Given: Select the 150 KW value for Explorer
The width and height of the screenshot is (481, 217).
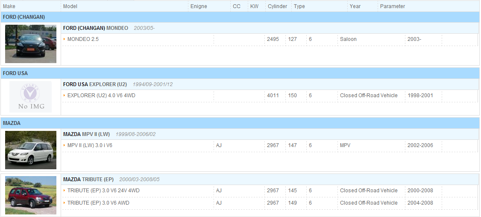Looking at the screenshot, I should pos(292,95).
